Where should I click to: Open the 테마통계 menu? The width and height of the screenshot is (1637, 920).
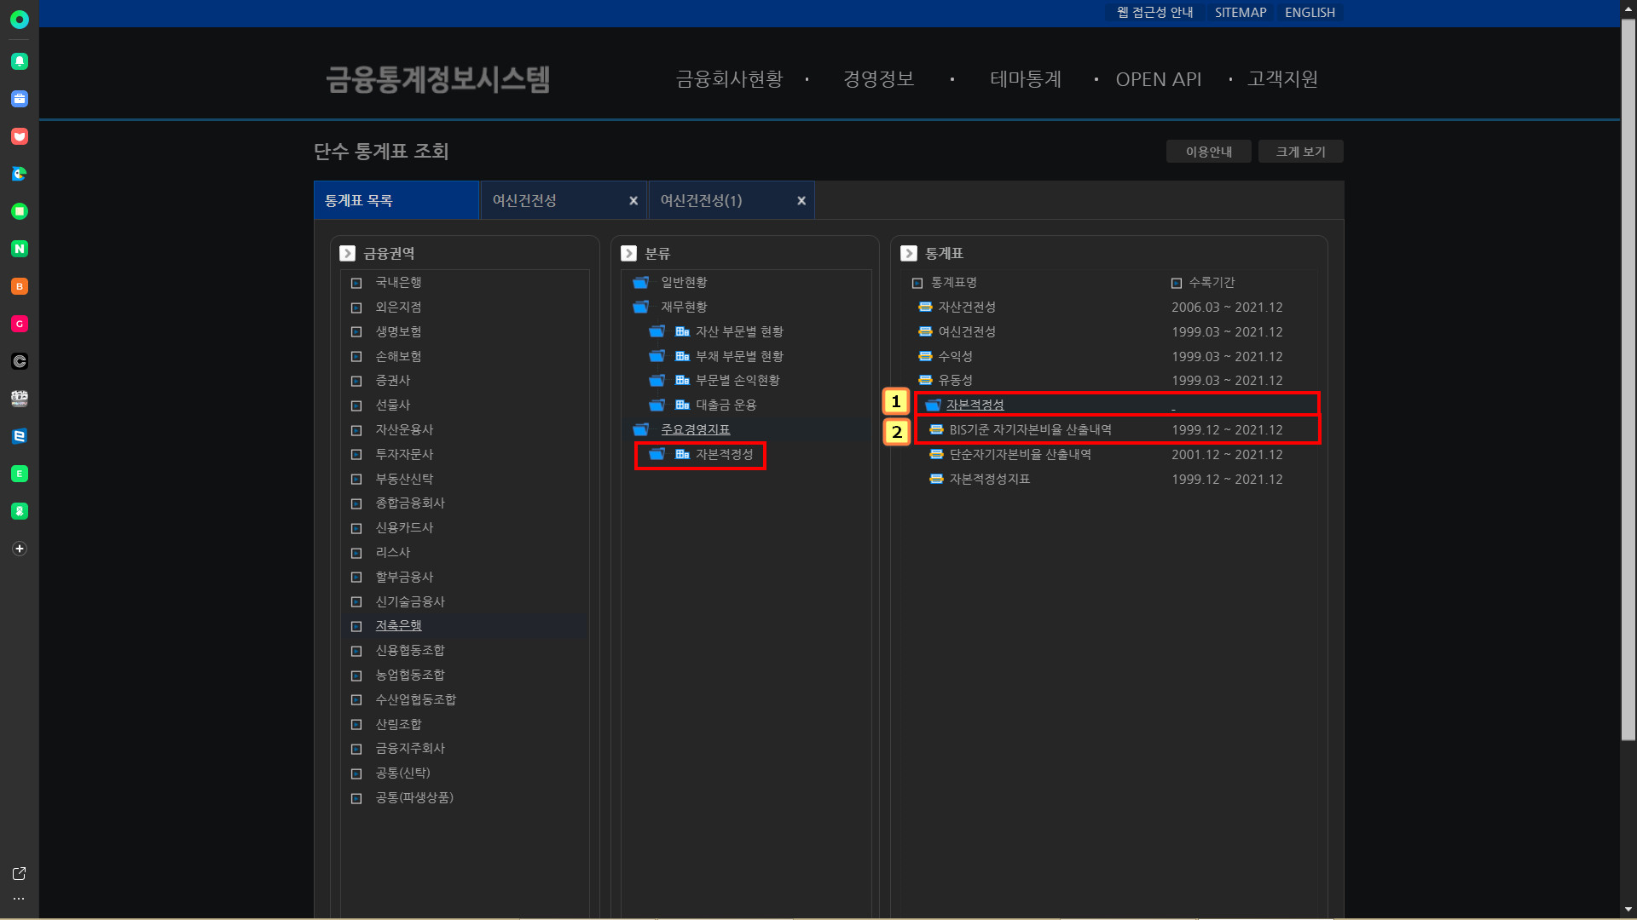(x=1025, y=79)
